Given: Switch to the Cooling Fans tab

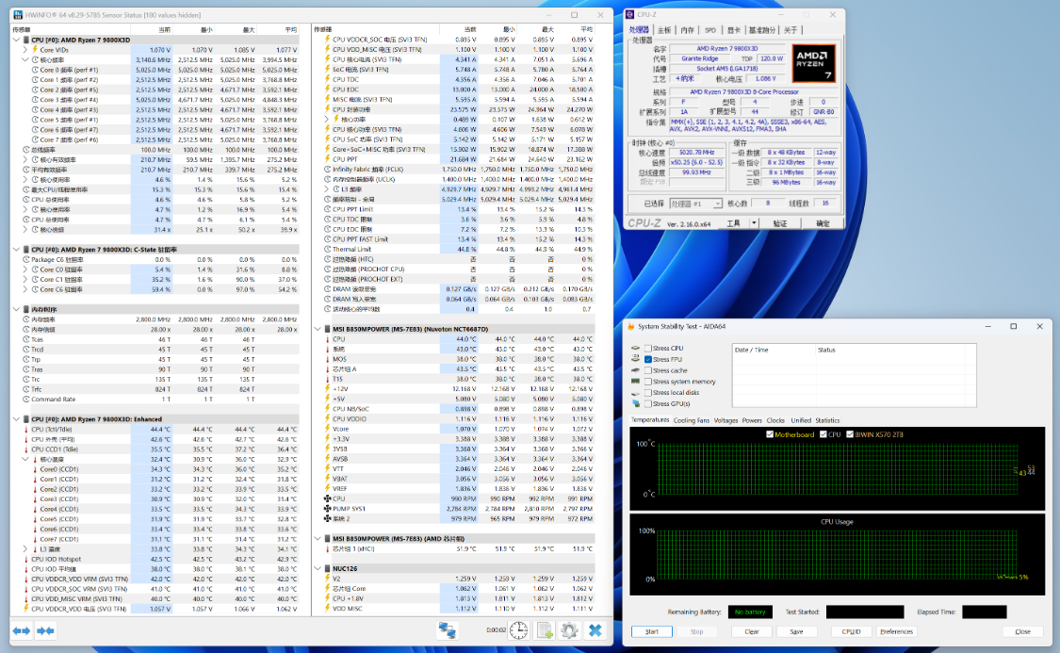Looking at the screenshot, I should tap(691, 420).
